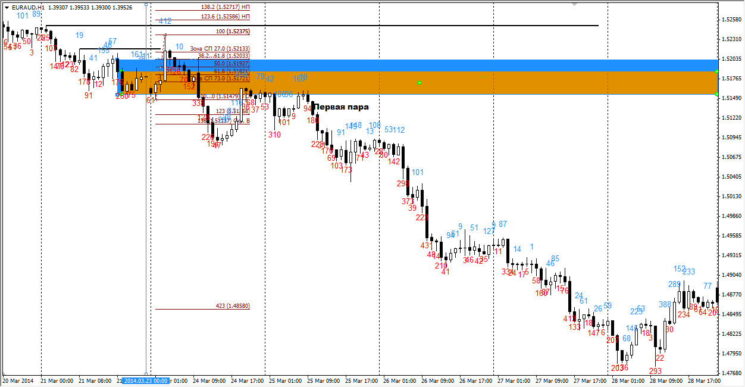
Task: Click the red 373 candle label
Action: tap(408, 201)
